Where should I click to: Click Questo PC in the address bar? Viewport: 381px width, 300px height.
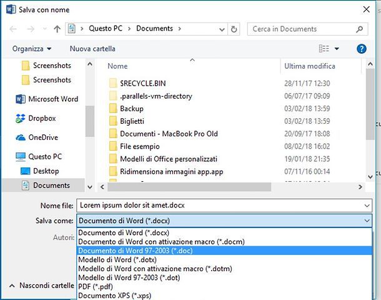[x=106, y=29]
